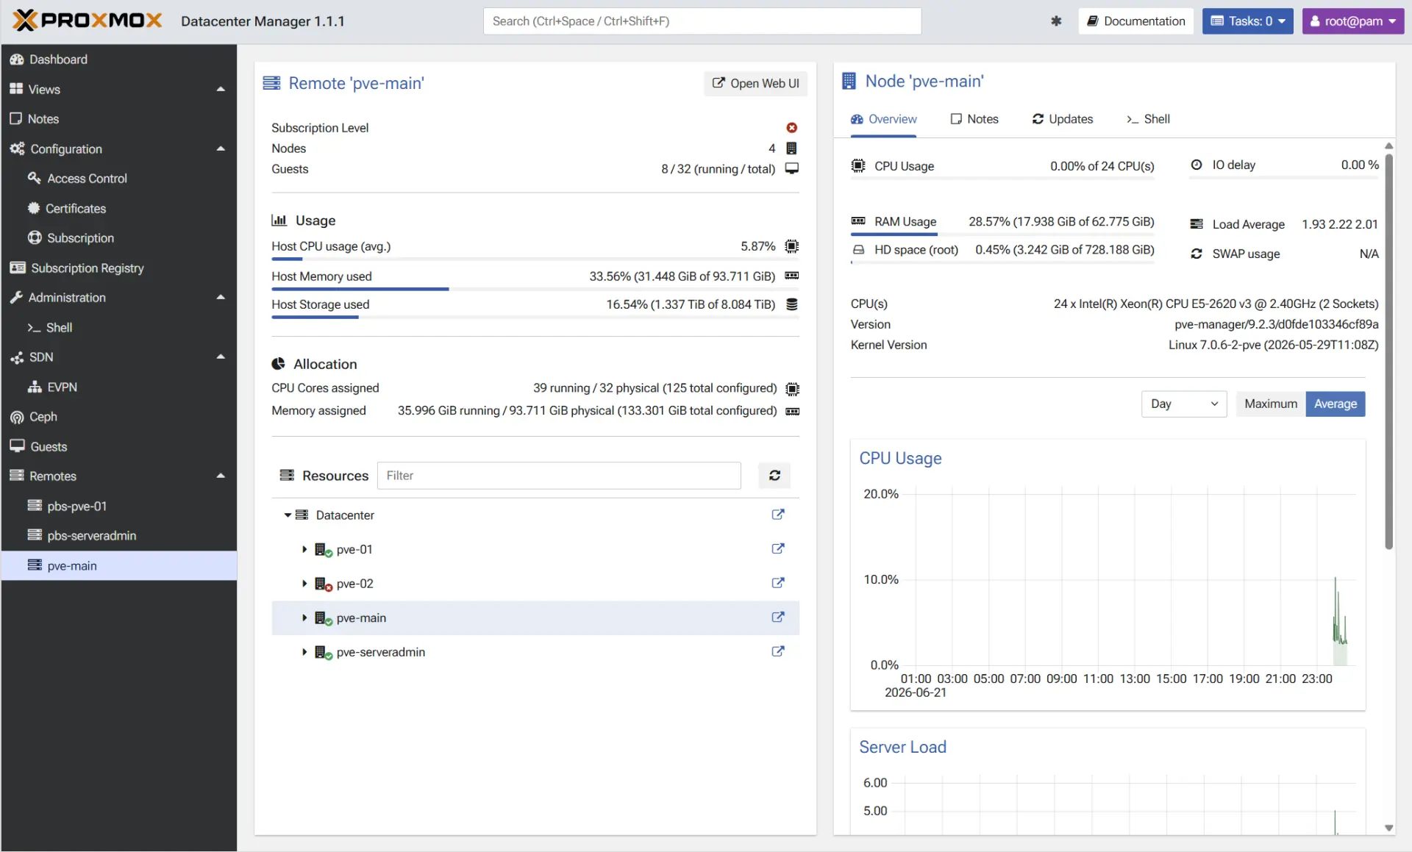The height and width of the screenshot is (852, 1412).
Task: Select the pbs-serveradmin remote
Action: [x=118, y=536]
